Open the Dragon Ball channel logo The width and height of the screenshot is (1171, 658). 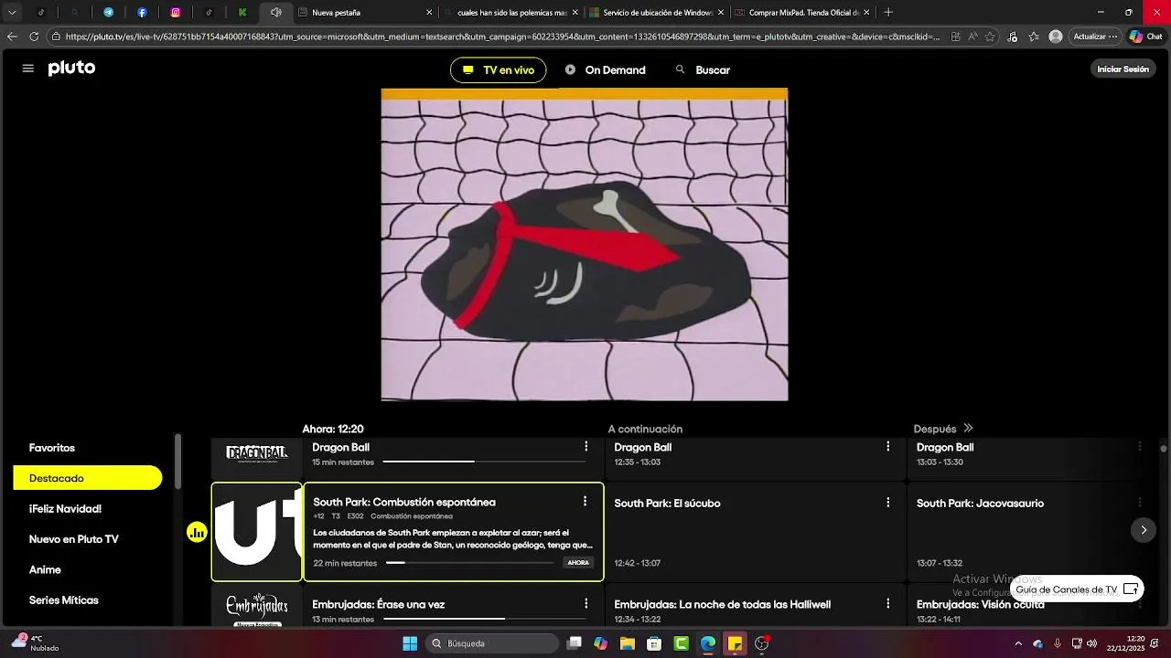click(x=257, y=454)
